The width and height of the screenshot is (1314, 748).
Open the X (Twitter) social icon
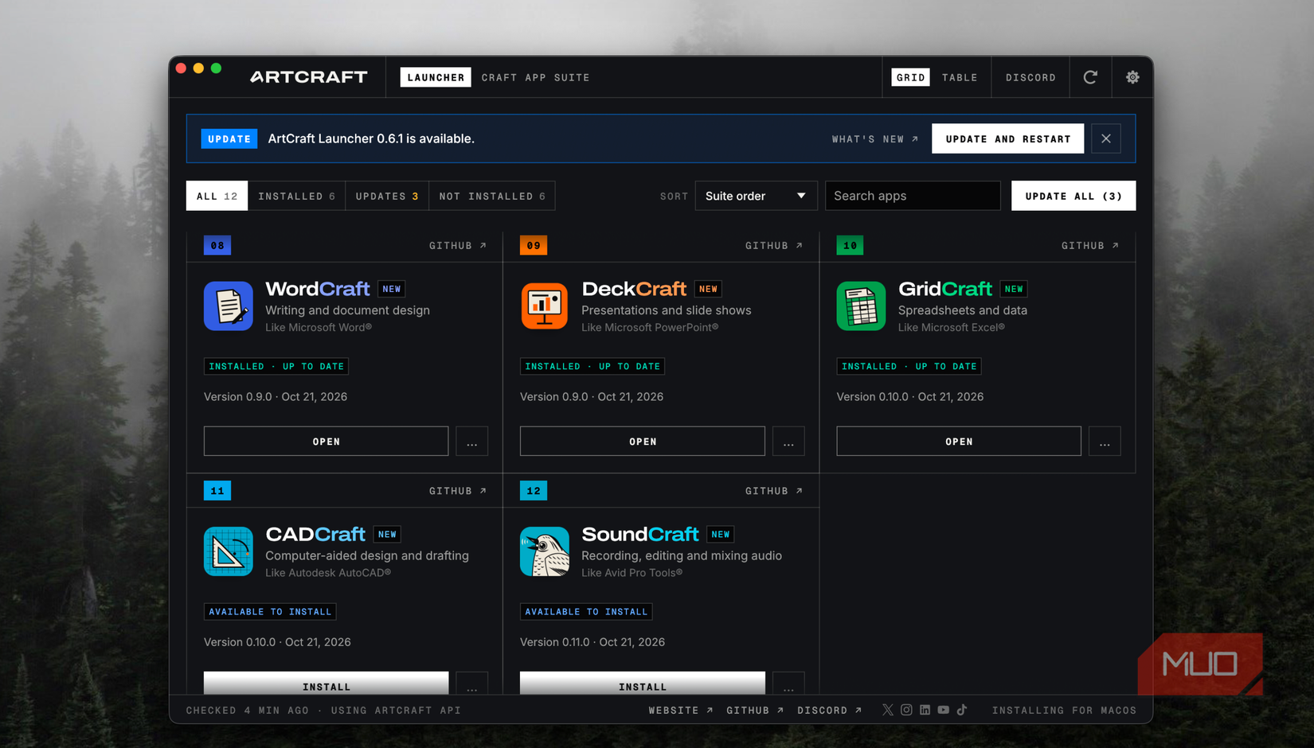click(888, 710)
